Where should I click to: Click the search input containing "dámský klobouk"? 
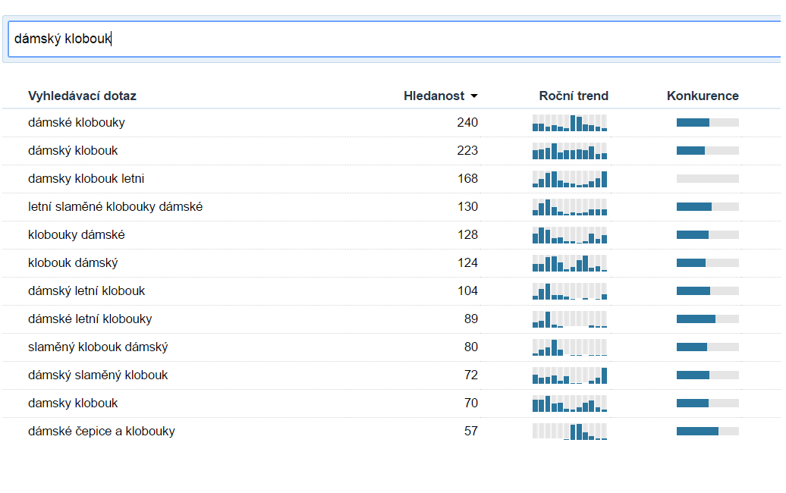[x=393, y=39]
